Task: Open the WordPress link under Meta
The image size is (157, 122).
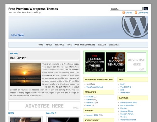Action: pos(125,93)
